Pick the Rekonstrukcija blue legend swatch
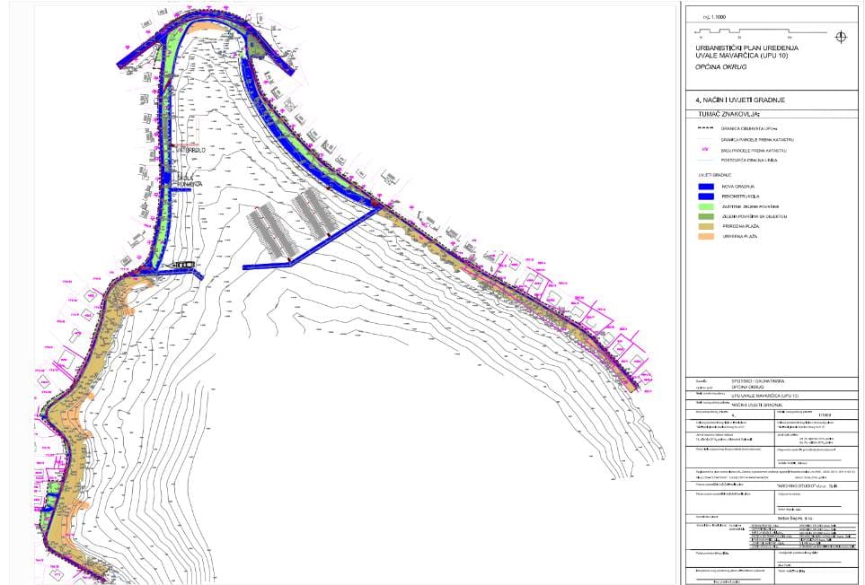865x585 pixels. click(705, 196)
